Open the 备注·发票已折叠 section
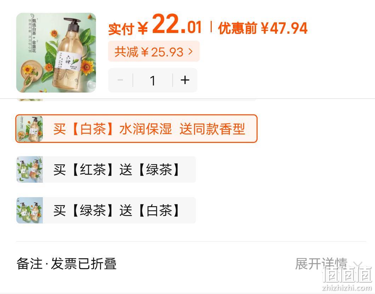Viewport: 375px width, 294px height. pos(67,264)
